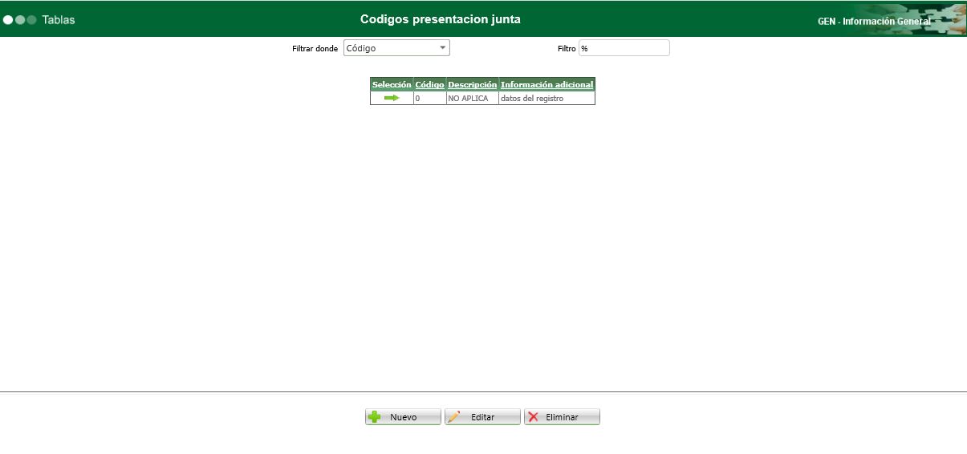Open the Tablas menu in header
Image resolution: width=967 pixels, height=454 pixels.
coord(59,19)
